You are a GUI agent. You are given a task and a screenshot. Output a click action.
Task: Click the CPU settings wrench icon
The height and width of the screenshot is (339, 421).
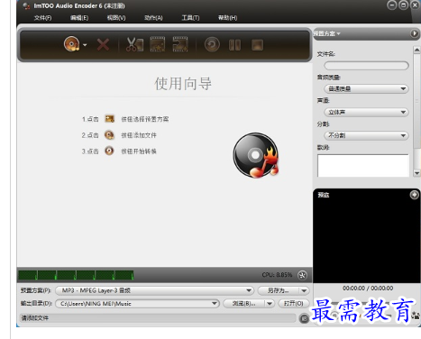[302, 275]
